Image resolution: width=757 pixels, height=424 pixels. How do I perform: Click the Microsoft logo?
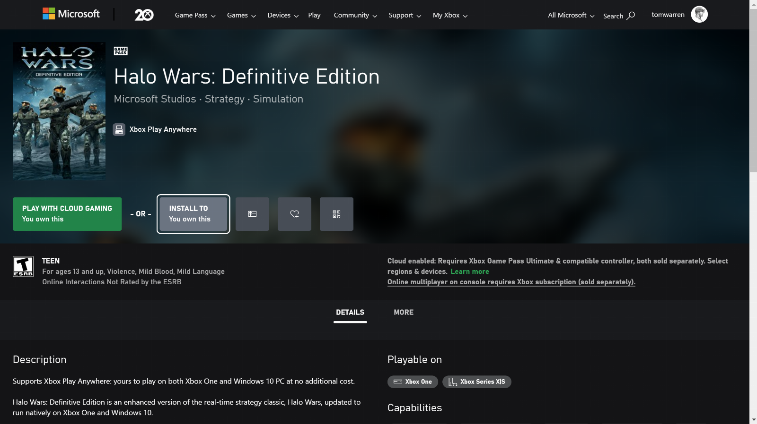pos(71,14)
